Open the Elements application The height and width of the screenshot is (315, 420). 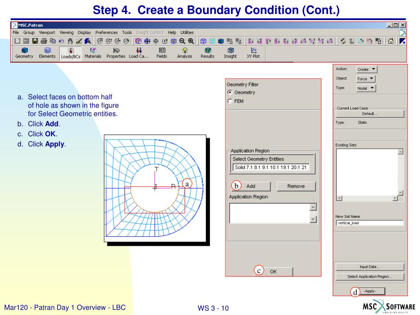47,53
